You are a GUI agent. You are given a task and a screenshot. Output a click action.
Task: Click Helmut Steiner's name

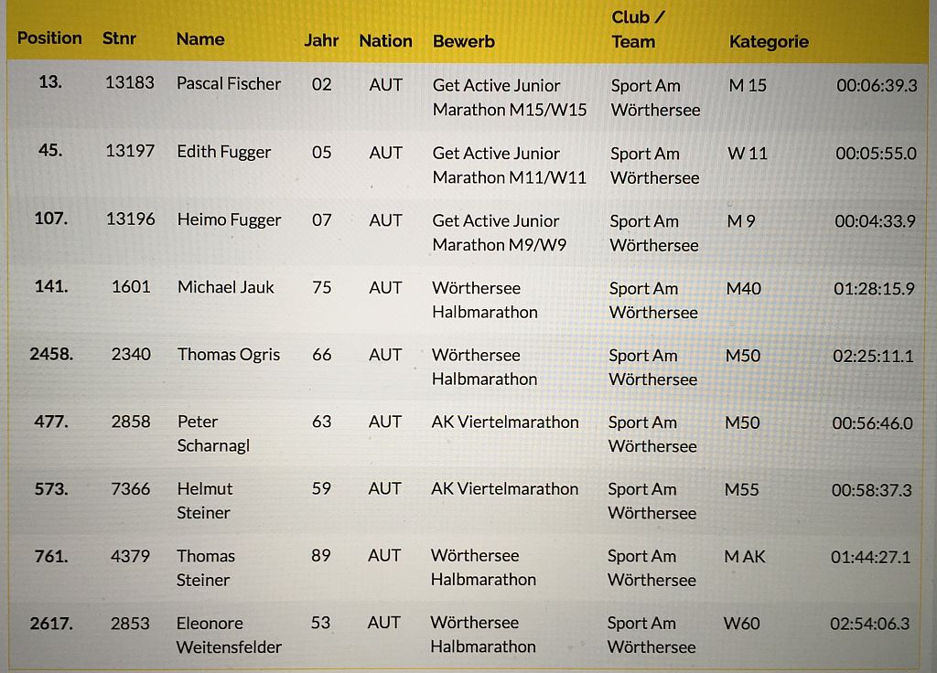click(204, 500)
